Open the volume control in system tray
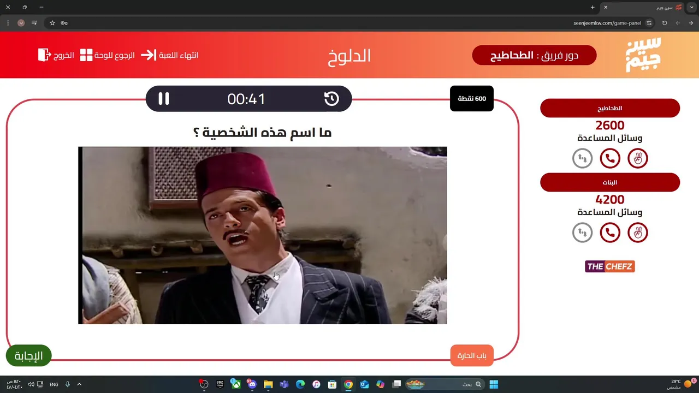The width and height of the screenshot is (699, 393). (x=31, y=384)
